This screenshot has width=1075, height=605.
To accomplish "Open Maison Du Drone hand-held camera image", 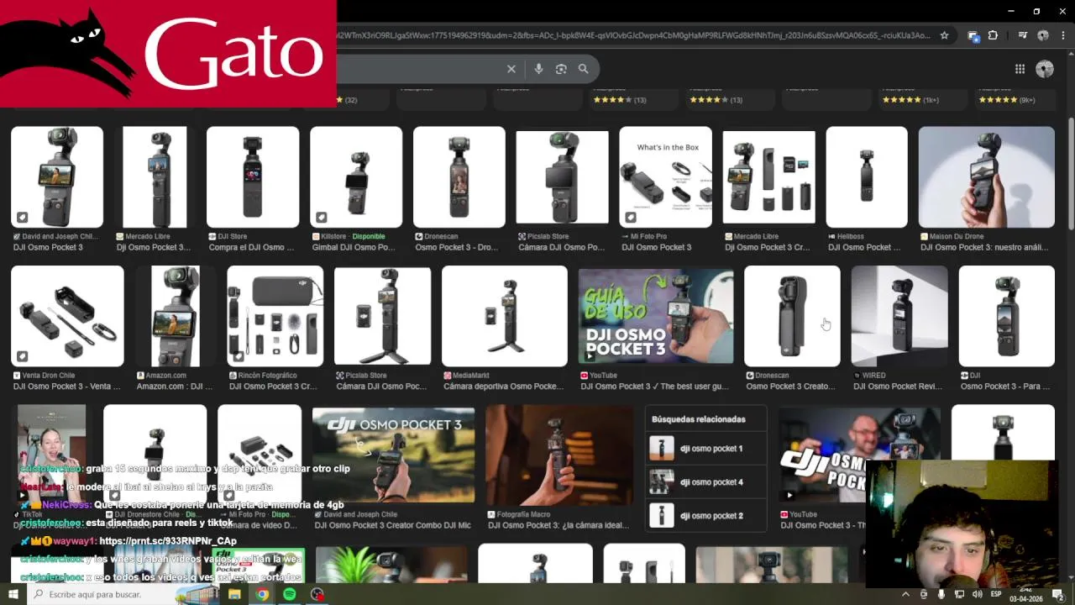I will 986,177.
